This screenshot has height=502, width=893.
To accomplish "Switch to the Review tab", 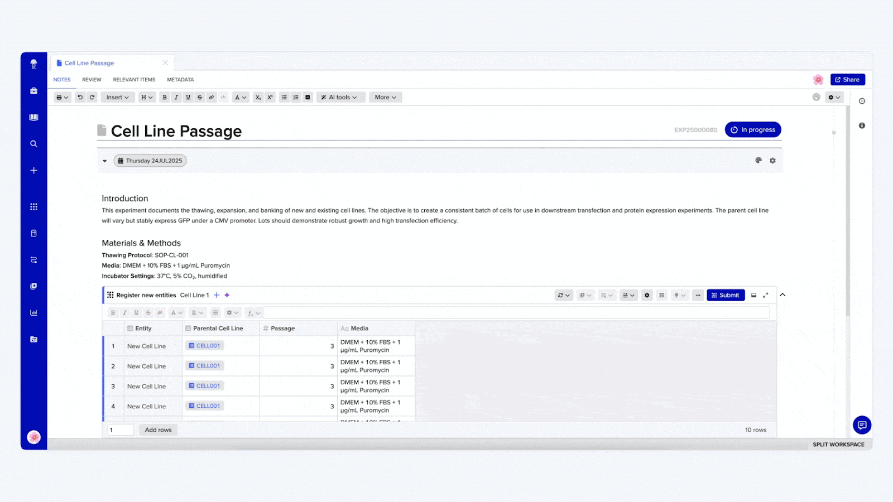I will pos(92,80).
